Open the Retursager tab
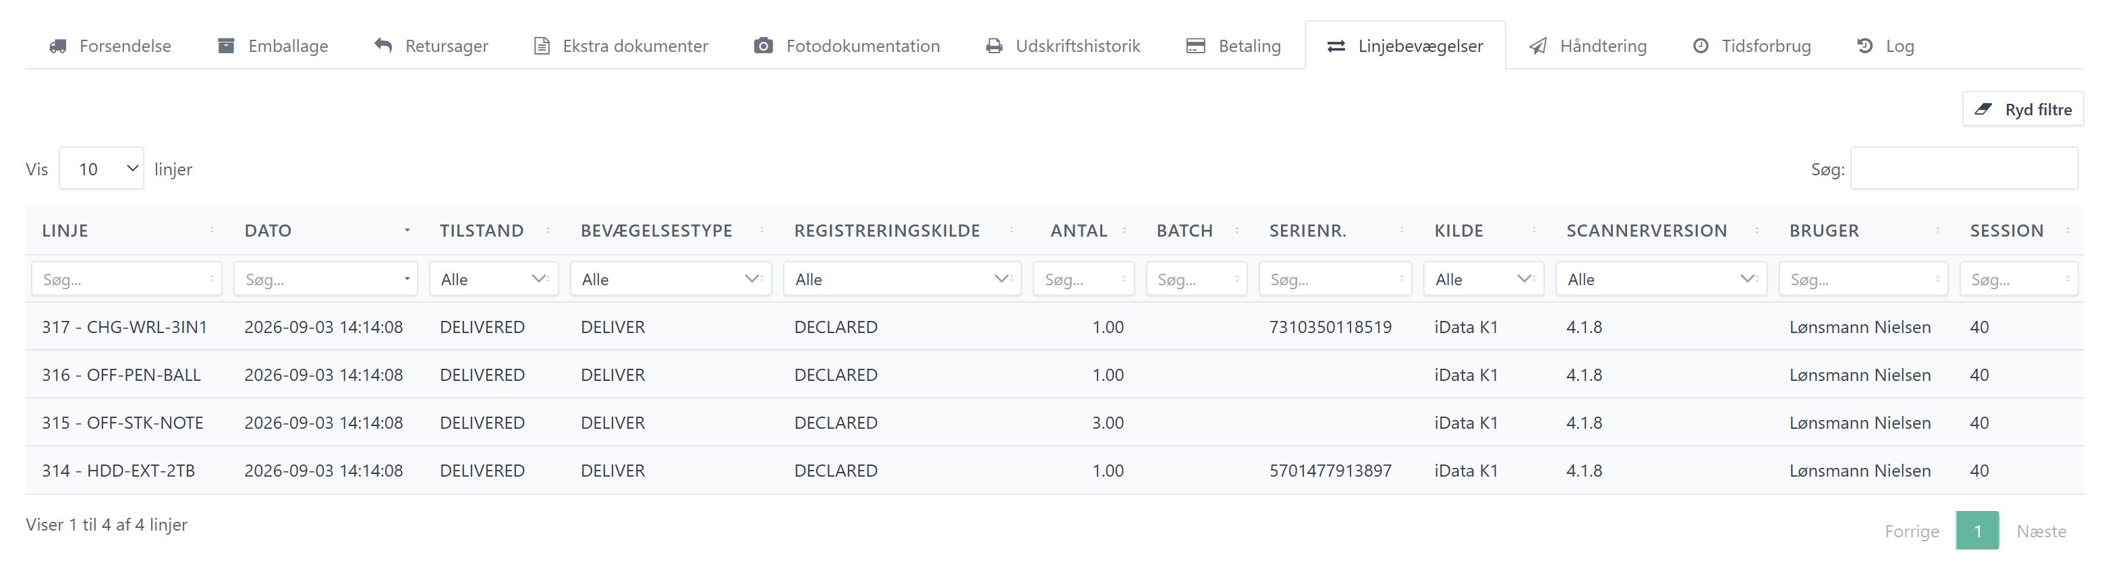The image size is (2110, 569). (x=431, y=46)
